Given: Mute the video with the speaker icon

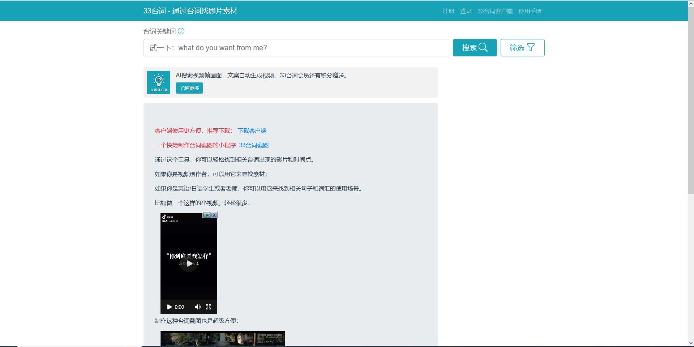Looking at the screenshot, I should pos(197,307).
